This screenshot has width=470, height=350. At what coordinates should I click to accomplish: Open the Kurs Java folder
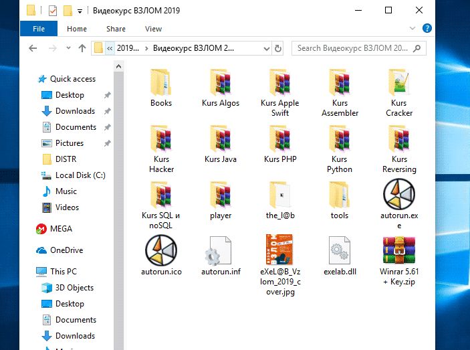coord(221,145)
